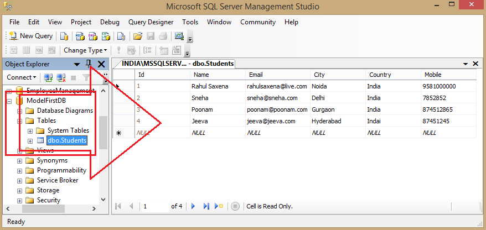This screenshot has height=230, width=486.
Task: Click the Database Engine Query icon
Action: click(x=64, y=36)
